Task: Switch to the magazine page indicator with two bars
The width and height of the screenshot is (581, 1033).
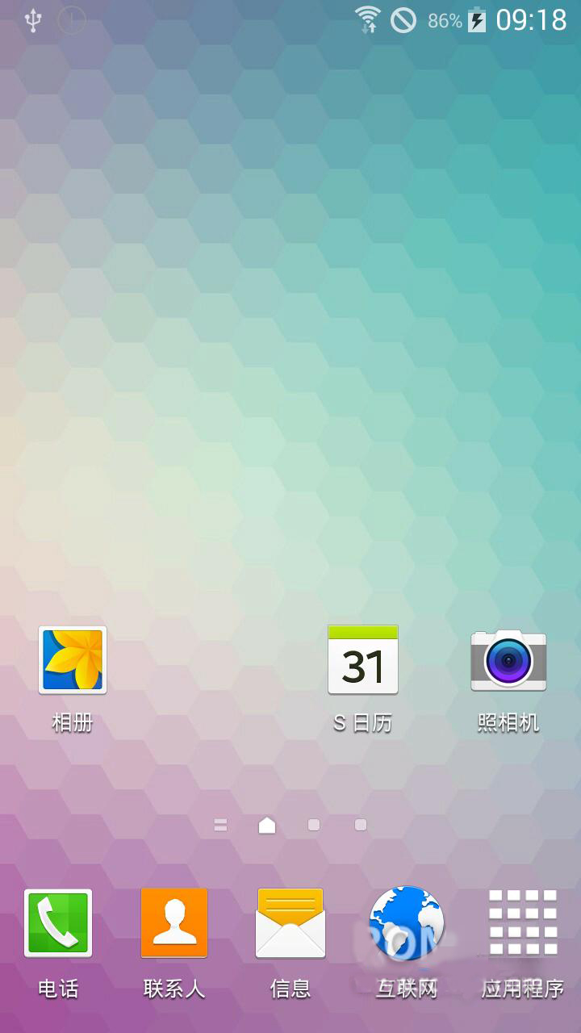Action: click(x=221, y=825)
